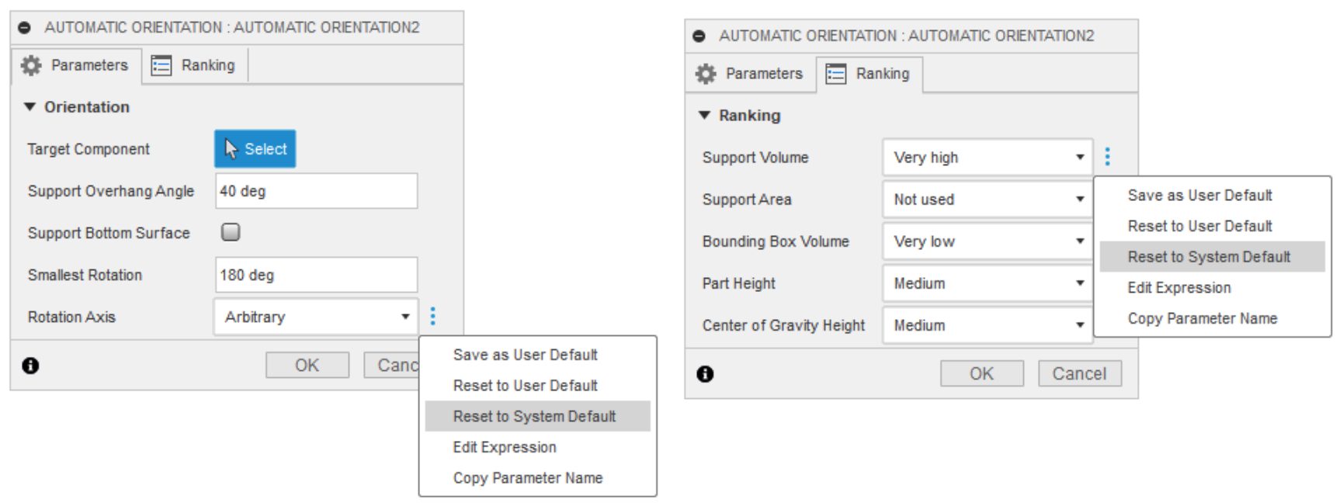This screenshot has height=503, width=1343.
Task: Choose Edit Expression in left context menu
Action: 505,447
